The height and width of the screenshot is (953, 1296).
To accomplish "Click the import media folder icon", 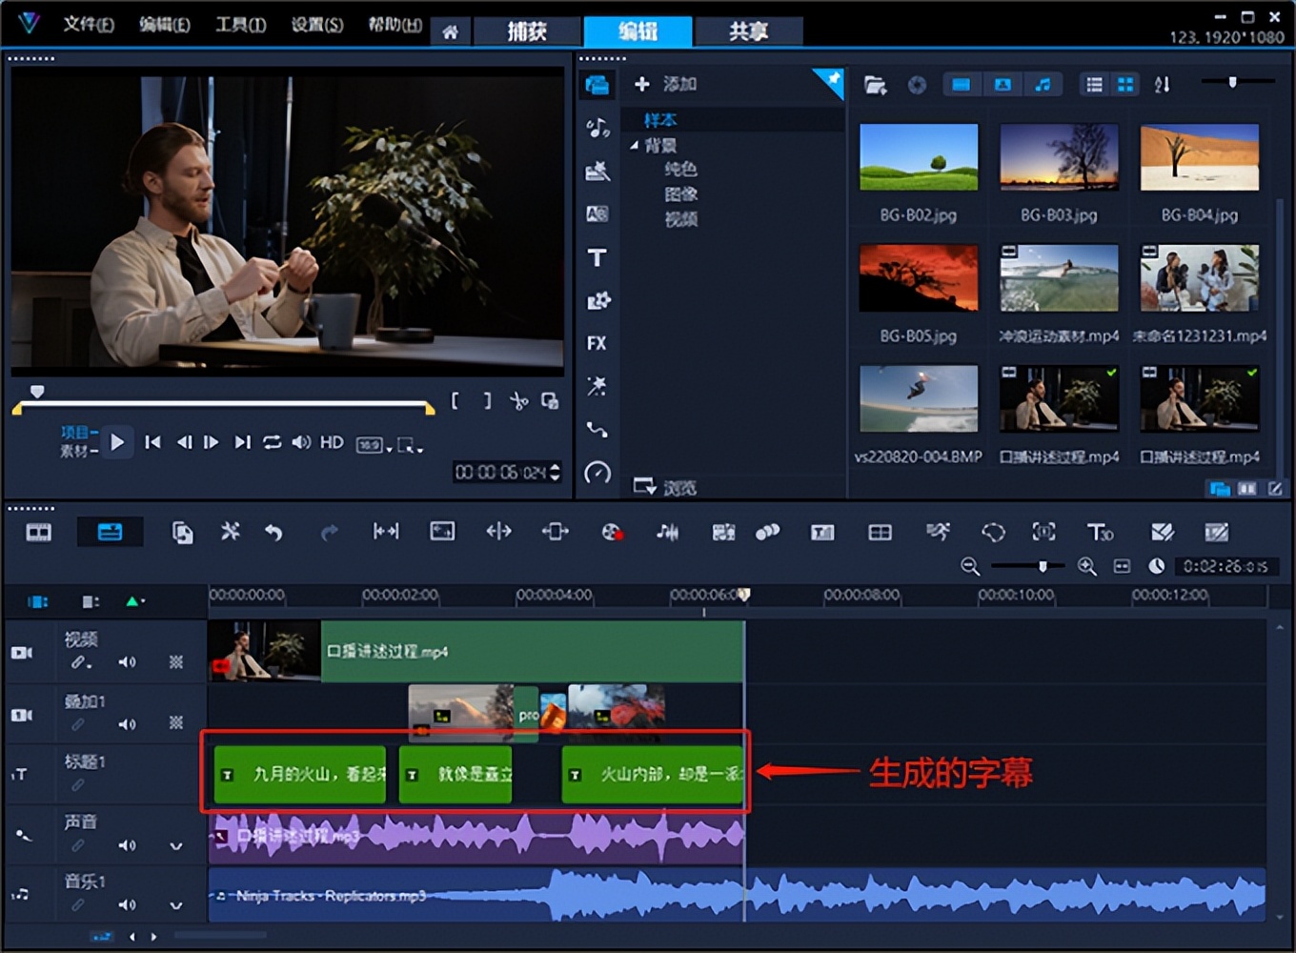I will coord(875,85).
